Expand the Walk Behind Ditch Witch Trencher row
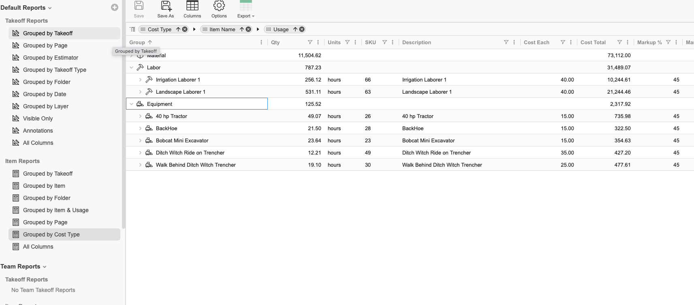Screen dimensions: 694x305 (140, 165)
